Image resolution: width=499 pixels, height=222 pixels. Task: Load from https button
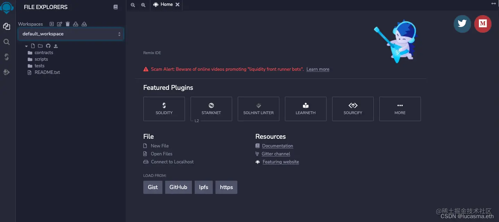[226, 187]
